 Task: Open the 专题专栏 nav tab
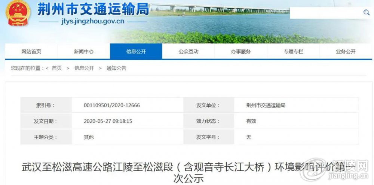tap(293, 51)
